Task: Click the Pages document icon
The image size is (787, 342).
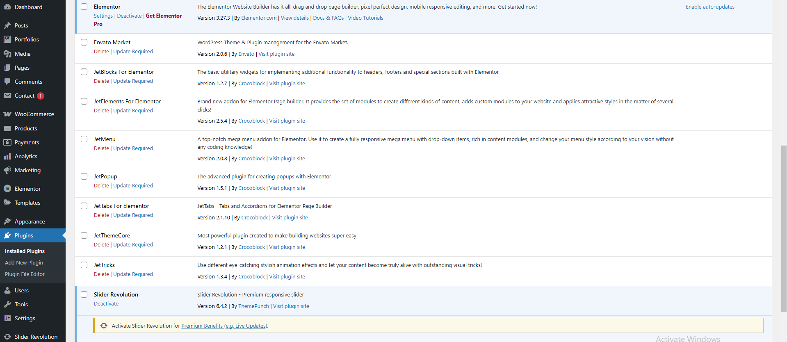Action: tap(7, 68)
